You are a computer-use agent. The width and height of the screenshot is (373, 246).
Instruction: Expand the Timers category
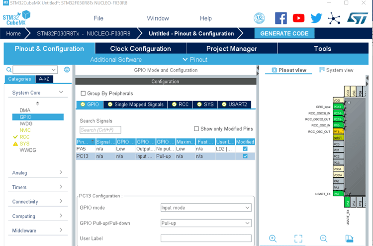(x=38, y=187)
